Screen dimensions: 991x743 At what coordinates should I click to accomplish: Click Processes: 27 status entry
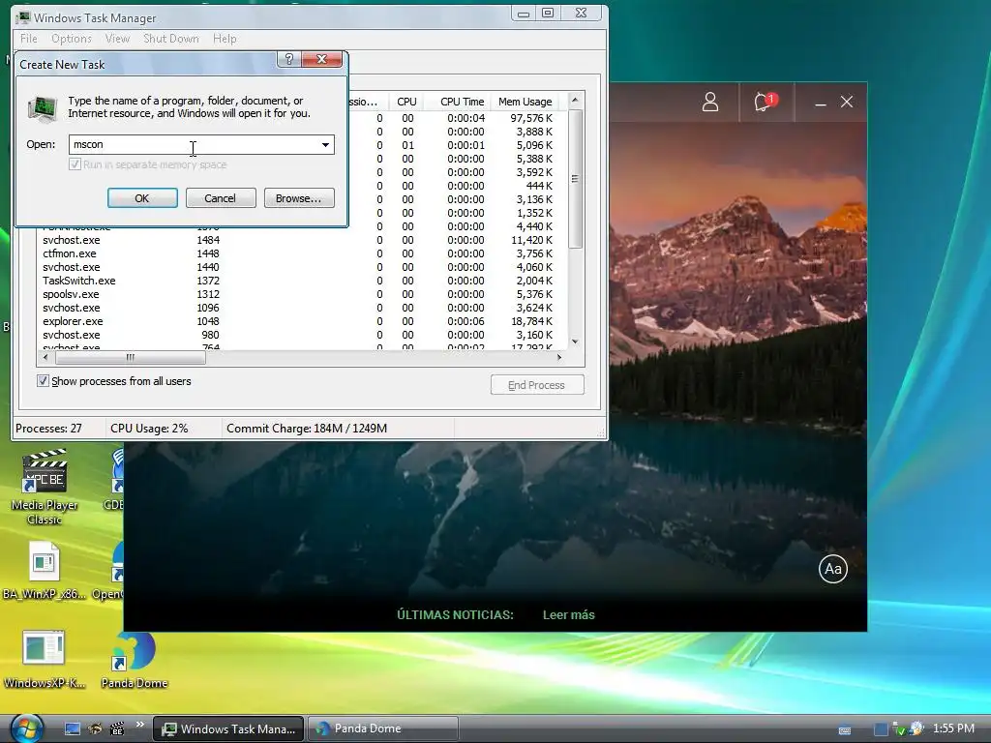tap(48, 429)
